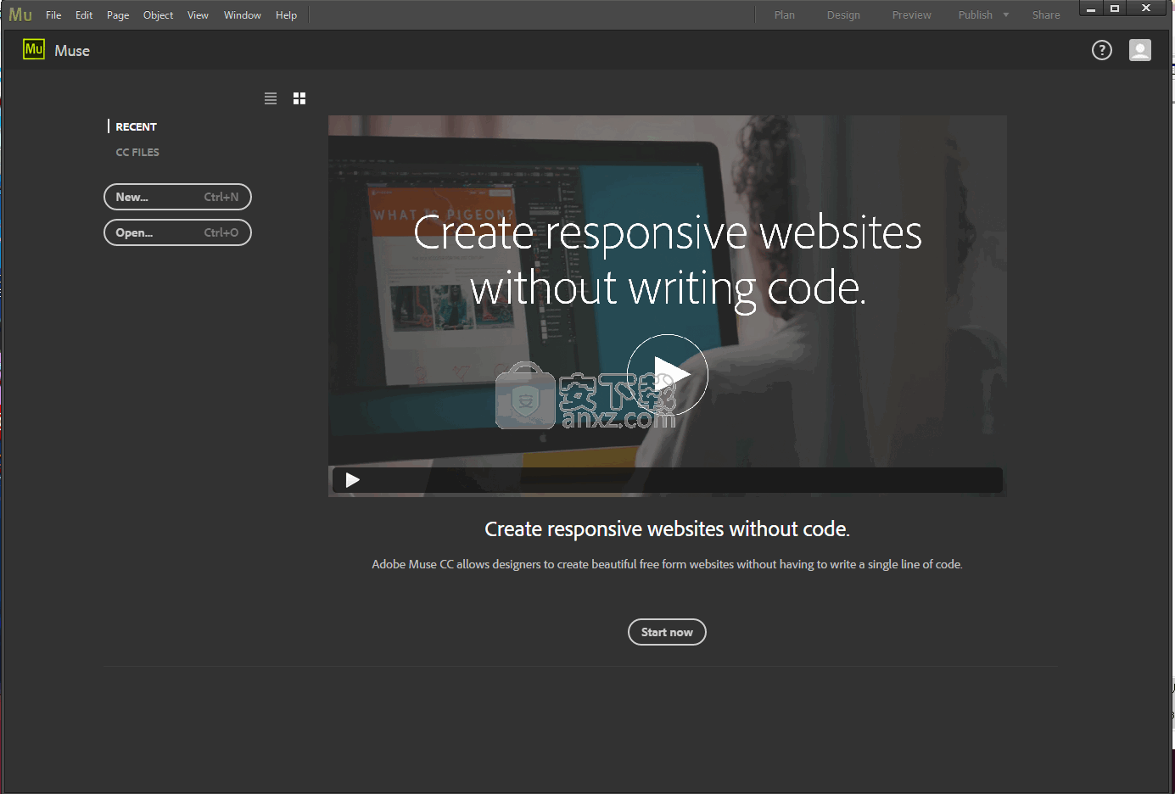This screenshot has width=1175, height=794.
Task: Switch to Preview mode
Action: tap(912, 15)
